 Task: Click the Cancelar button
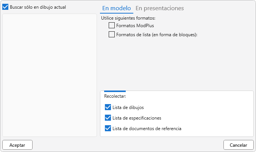click(238, 145)
